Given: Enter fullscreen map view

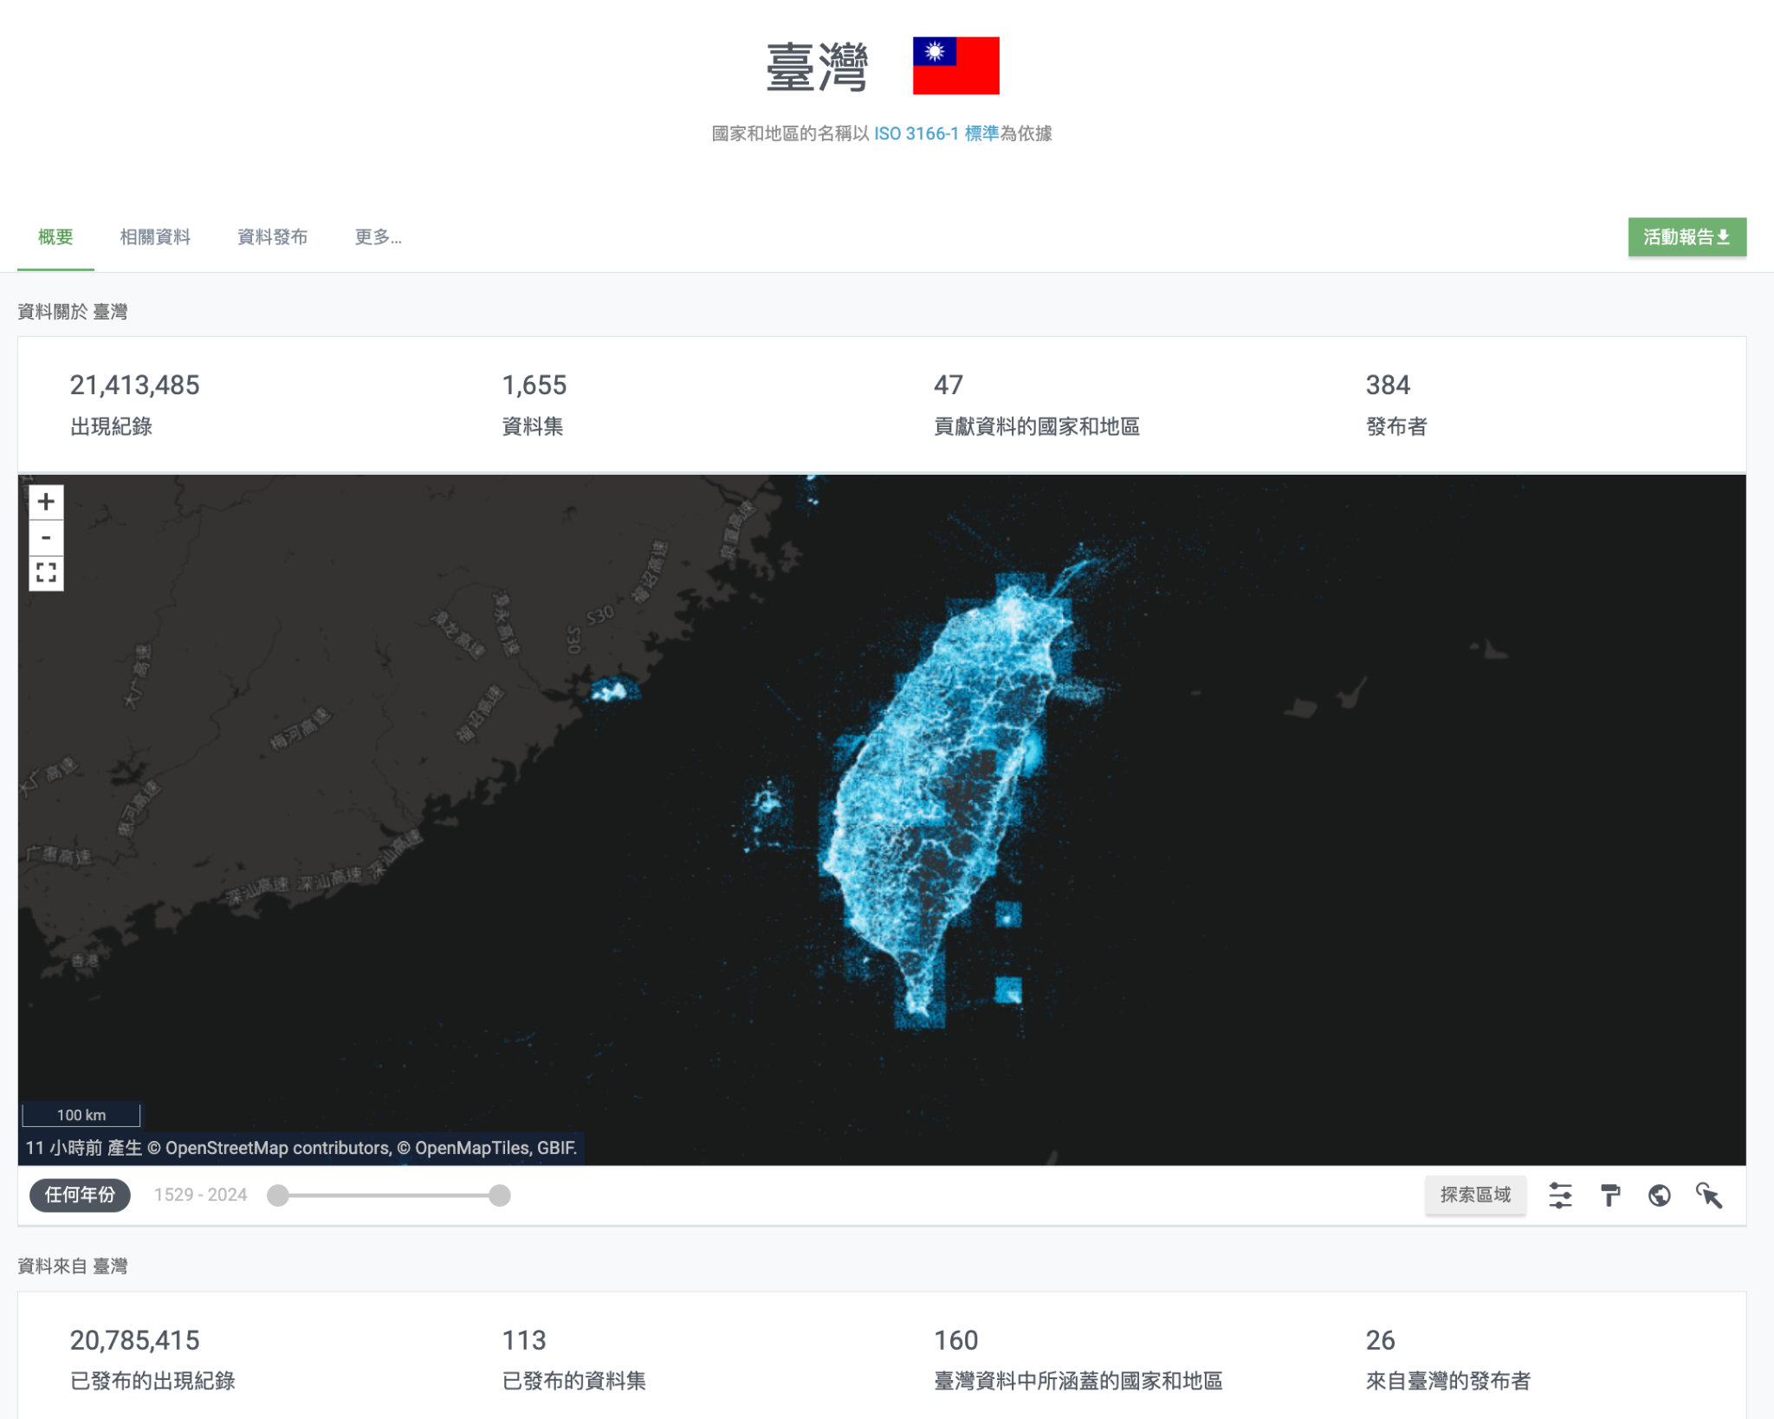Looking at the screenshot, I should pos(46,573).
